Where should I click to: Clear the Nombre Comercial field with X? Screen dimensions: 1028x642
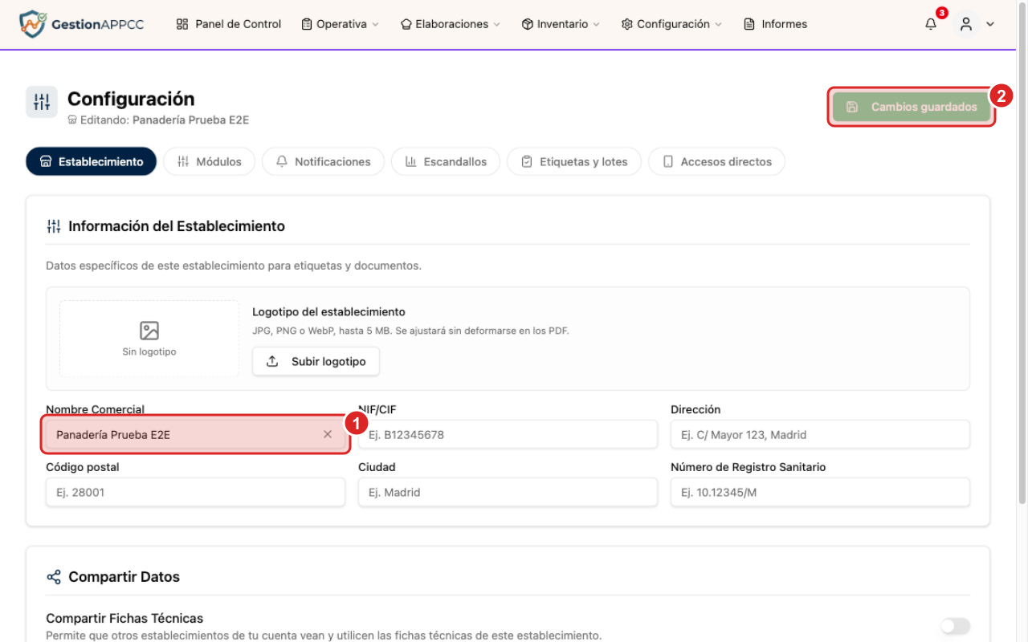pyautogui.click(x=328, y=434)
